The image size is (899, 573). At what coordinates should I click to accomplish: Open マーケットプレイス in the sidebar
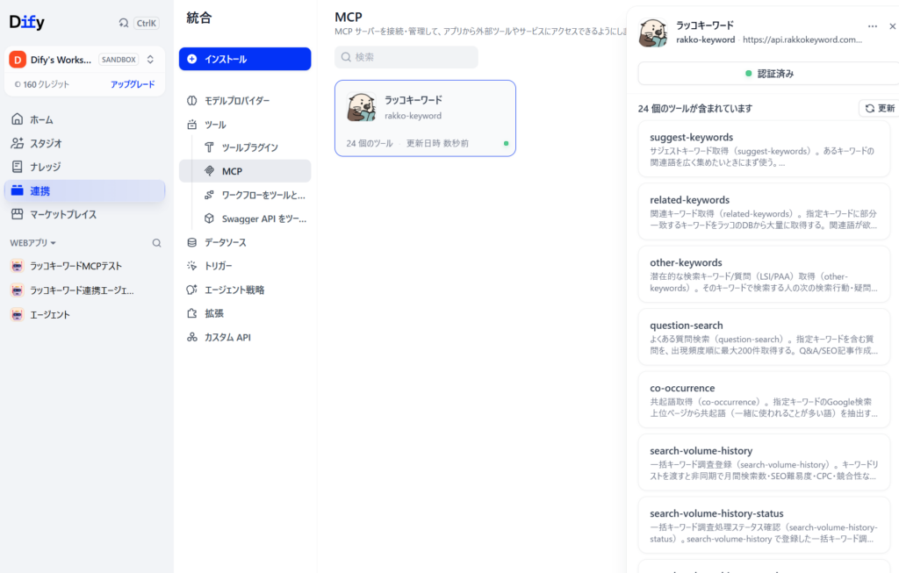coord(85,214)
